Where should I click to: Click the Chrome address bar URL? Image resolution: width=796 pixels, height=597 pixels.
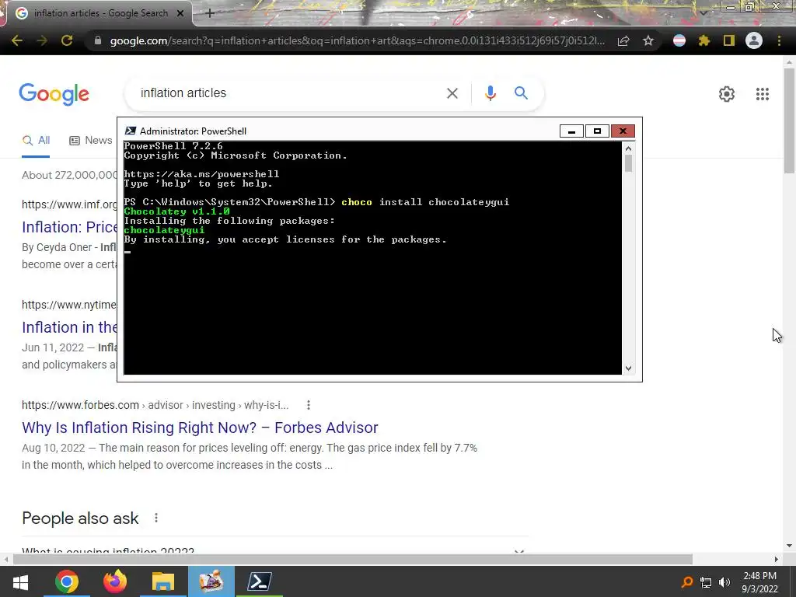pyautogui.click(x=358, y=40)
